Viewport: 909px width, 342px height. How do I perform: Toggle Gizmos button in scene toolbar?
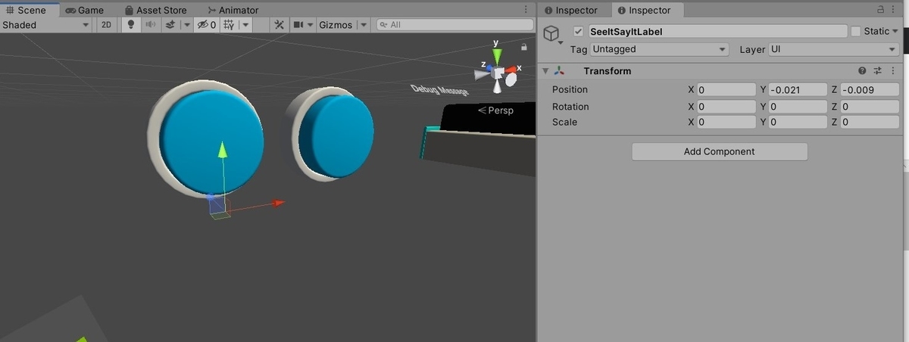[336, 25]
